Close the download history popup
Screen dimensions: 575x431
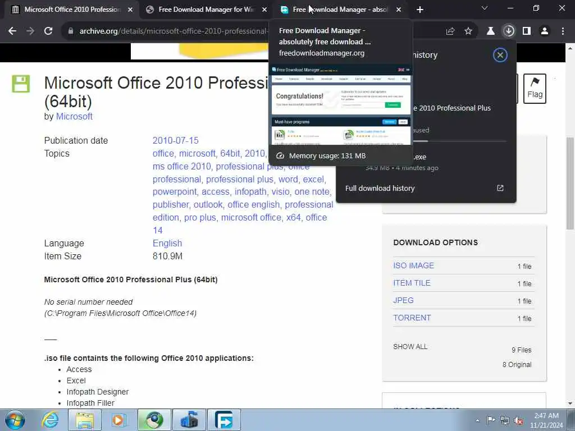coord(500,55)
